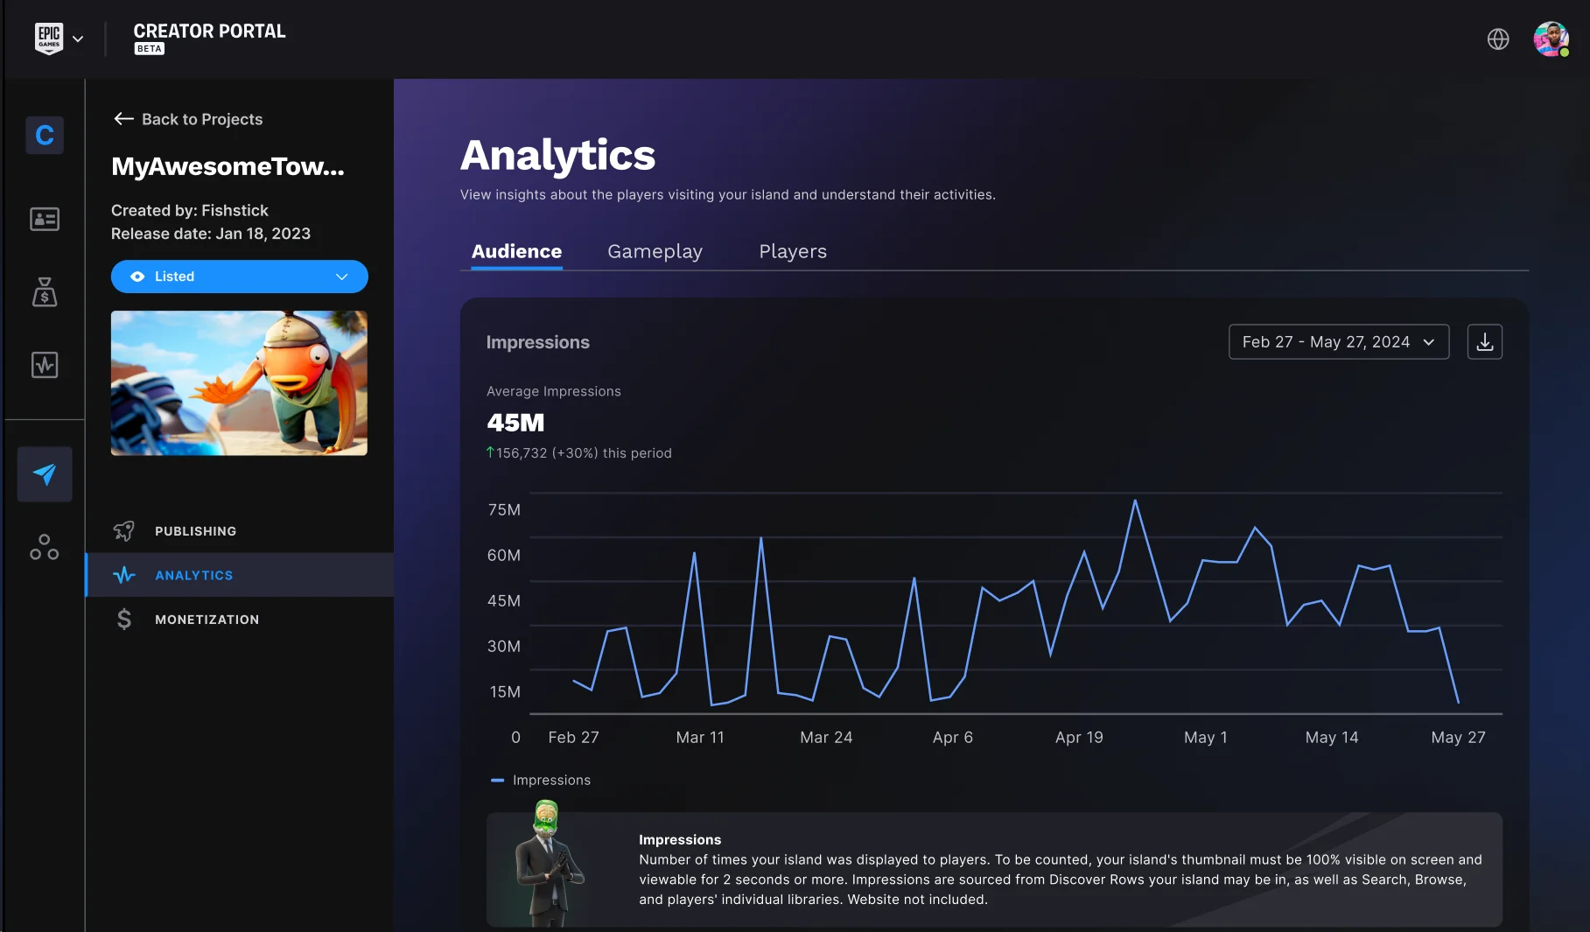Switch to the Players tab

tap(793, 251)
